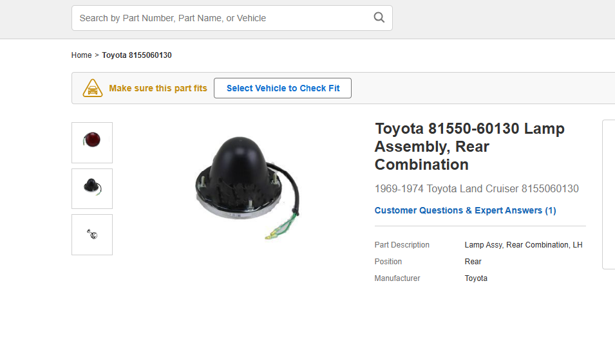Go to the Home breadcrumb link

coord(81,55)
